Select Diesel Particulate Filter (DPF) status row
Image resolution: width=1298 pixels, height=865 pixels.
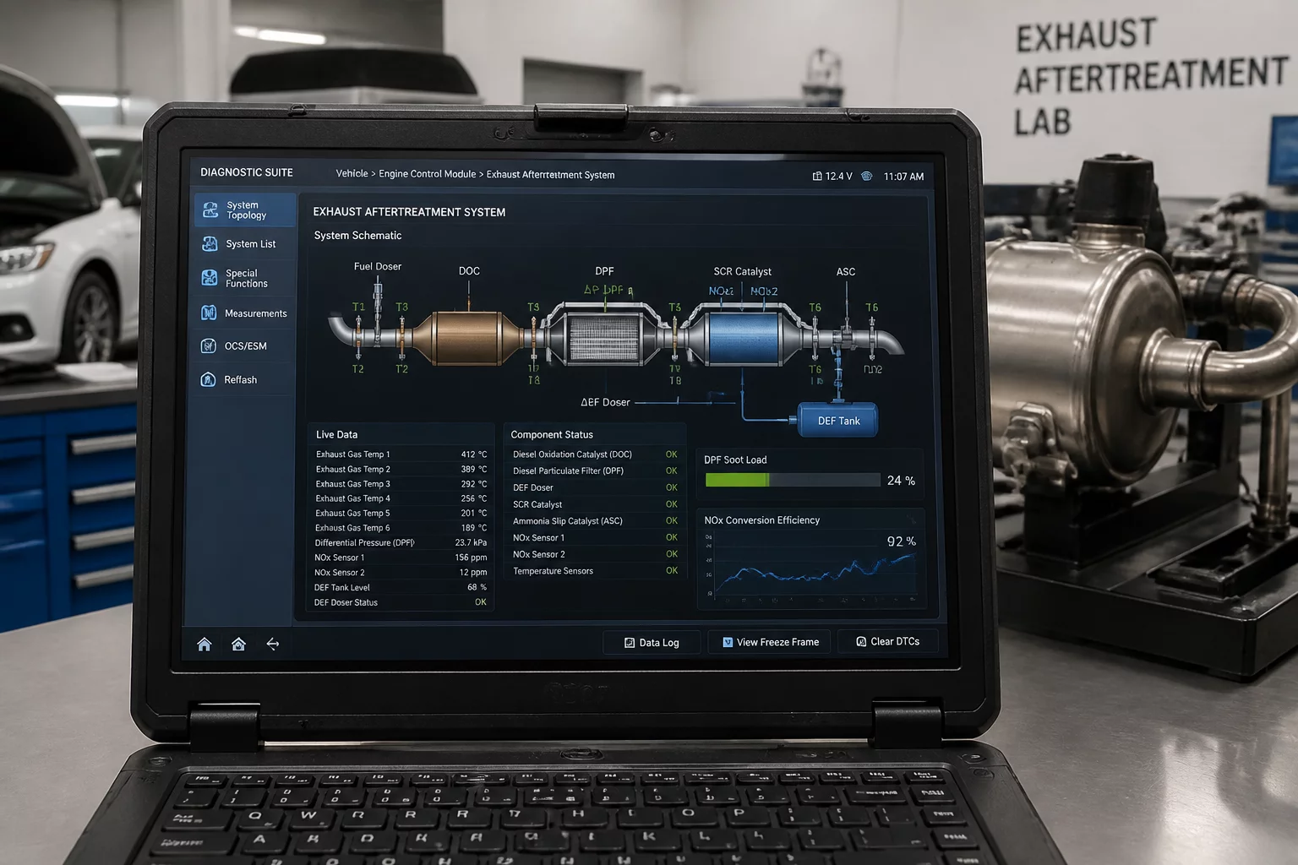tap(595, 471)
